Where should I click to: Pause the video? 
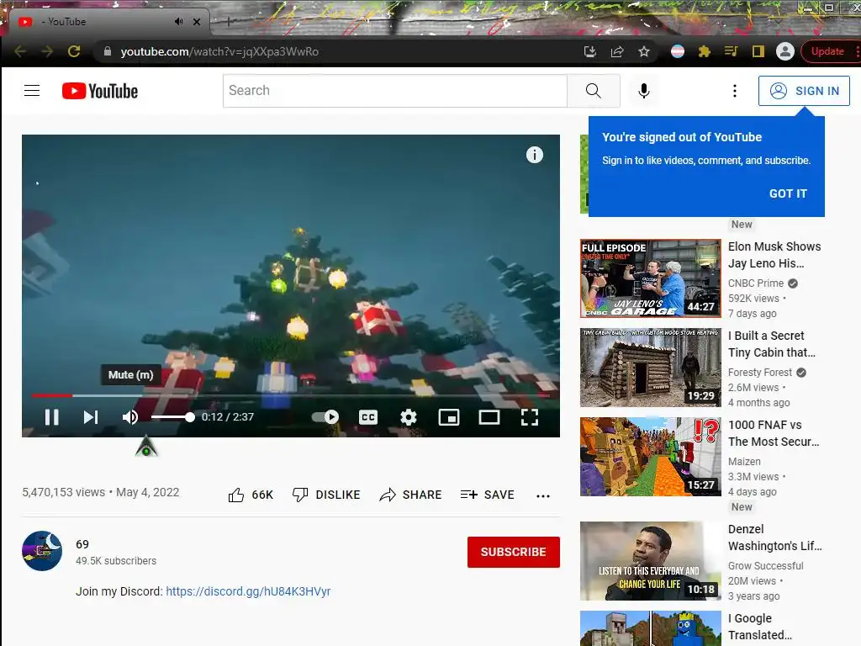pyautogui.click(x=51, y=417)
